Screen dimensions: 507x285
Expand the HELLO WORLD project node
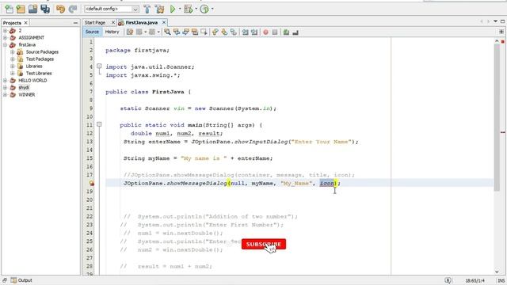[x=6, y=81]
